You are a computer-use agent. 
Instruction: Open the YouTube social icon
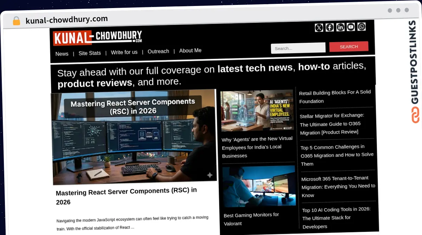(x=351, y=27)
